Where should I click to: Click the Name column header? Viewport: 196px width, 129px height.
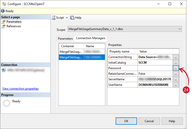(94, 46)
